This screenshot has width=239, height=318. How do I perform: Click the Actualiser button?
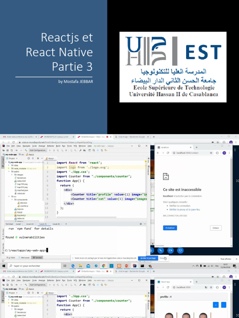[x=170, y=228]
